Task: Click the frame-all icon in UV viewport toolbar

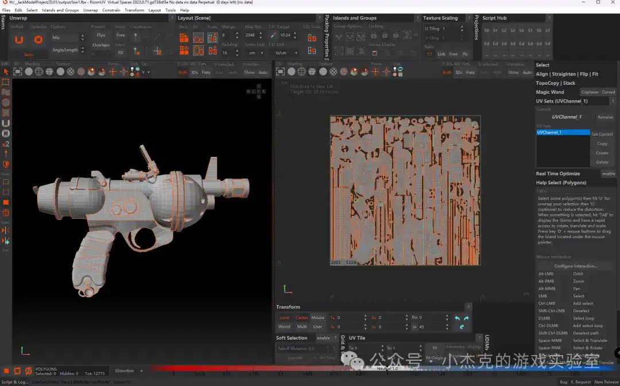Action: point(281,72)
